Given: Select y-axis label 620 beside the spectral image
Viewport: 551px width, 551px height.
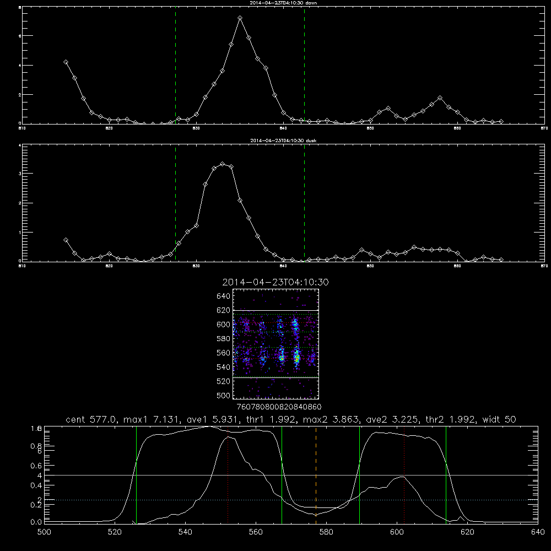Looking at the screenshot, I should [x=224, y=310].
